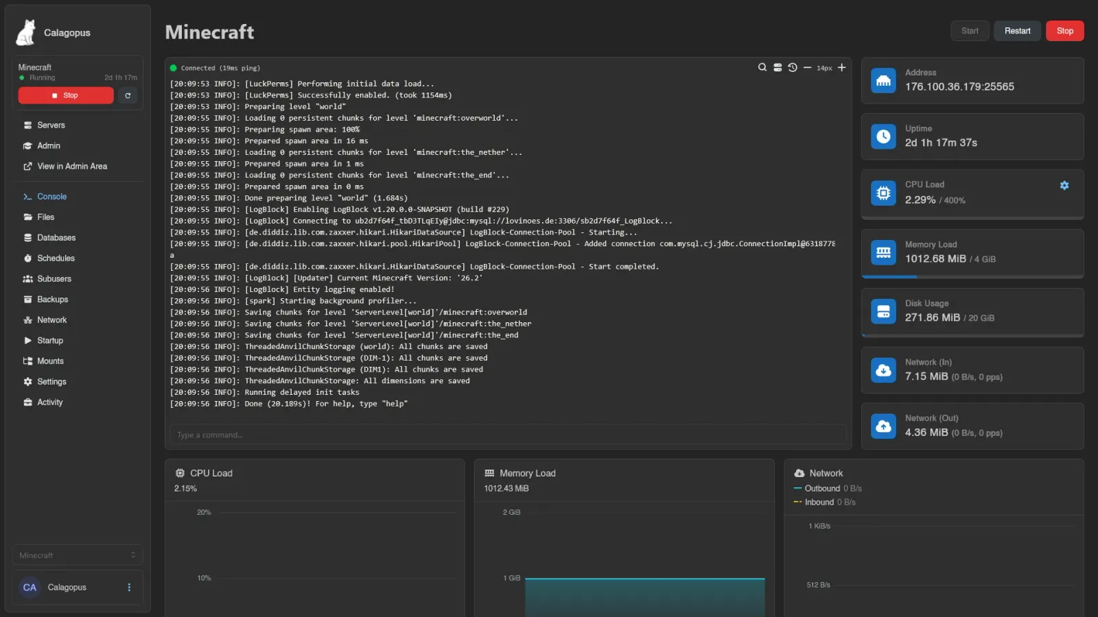Click the top-right Restart button
The width and height of the screenshot is (1098, 617).
pyautogui.click(x=1017, y=31)
